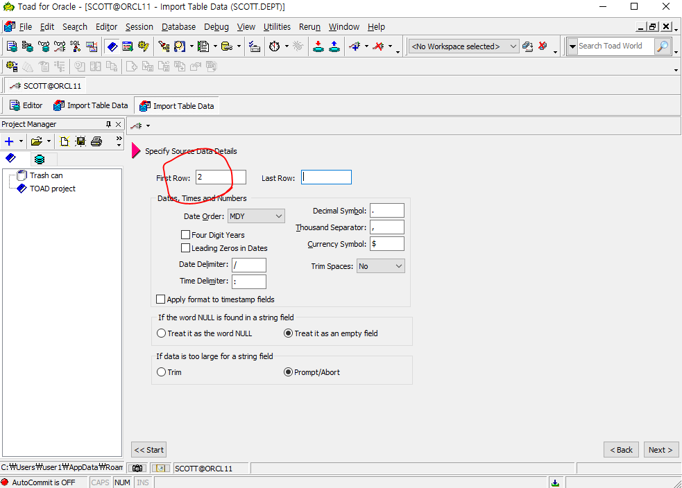682x488 pixels.
Task: Click the << Start button
Action: click(148, 450)
